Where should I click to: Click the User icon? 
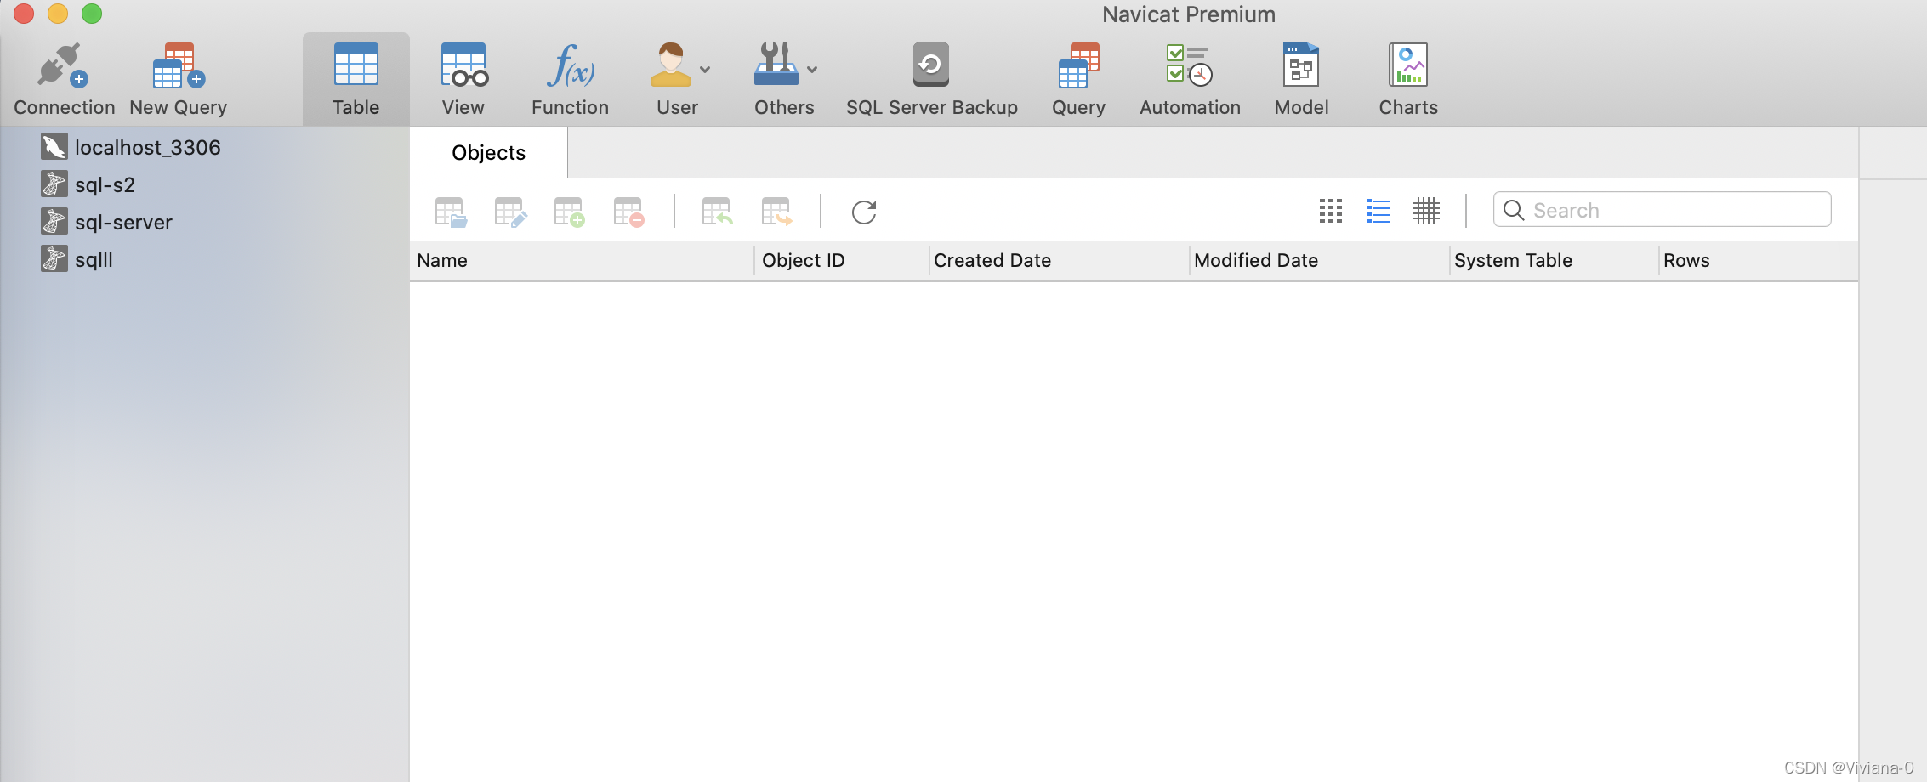click(x=671, y=65)
